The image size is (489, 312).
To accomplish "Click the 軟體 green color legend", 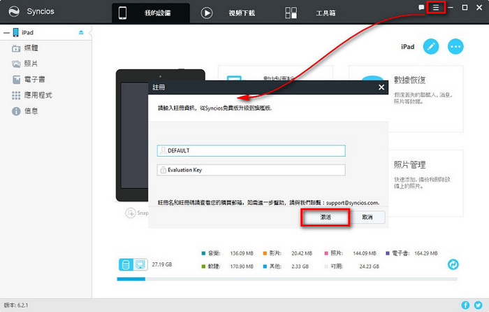I will (203, 267).
